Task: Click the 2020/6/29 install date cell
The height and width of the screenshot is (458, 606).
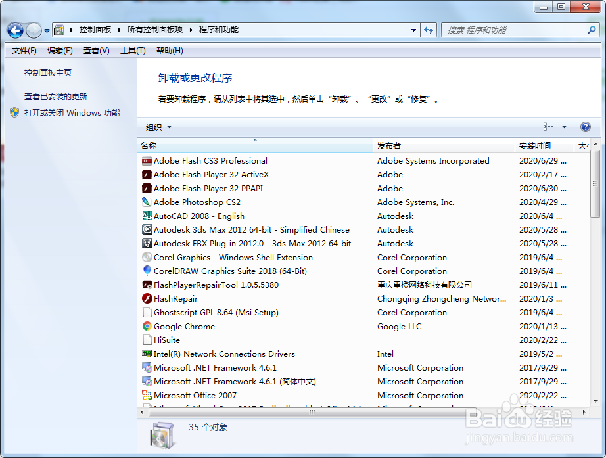Action: coord(543,161)
